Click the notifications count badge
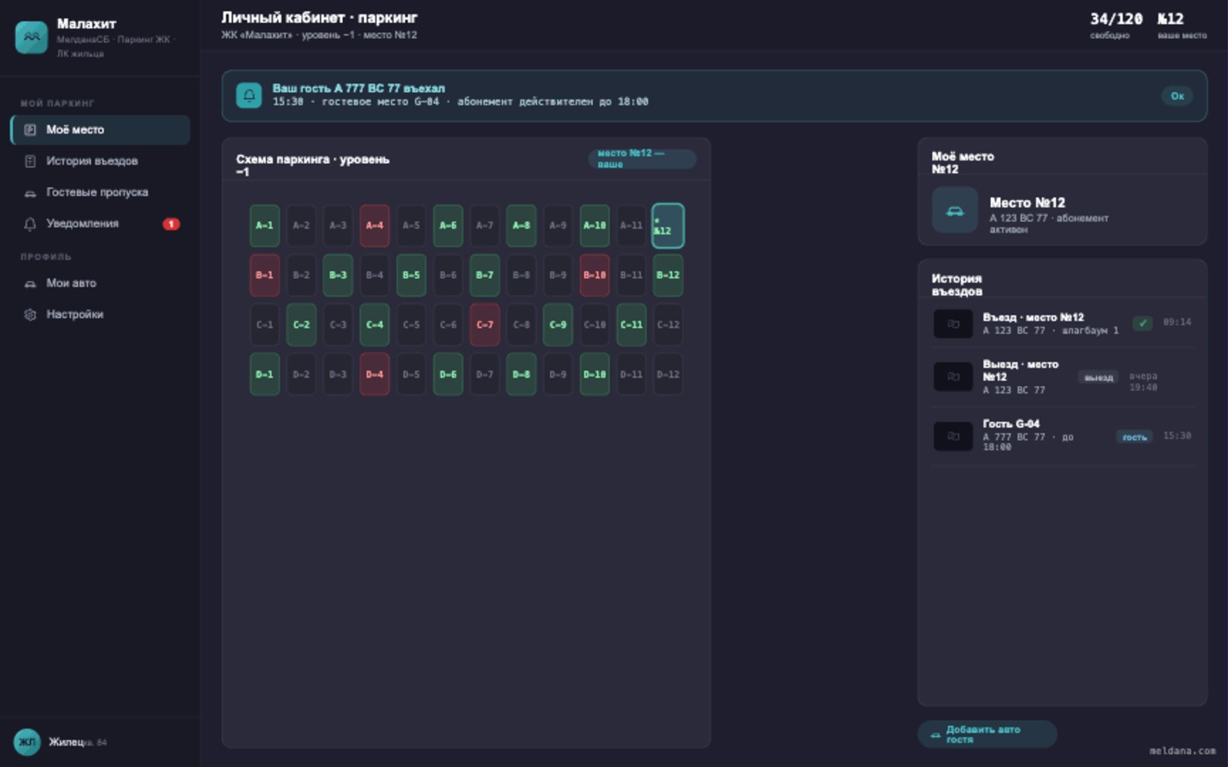1228x767 pixels. click(x=171, y=224)
